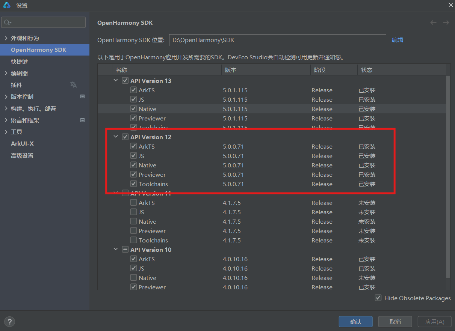Click the back navigation arrow icon
455x331 pixels.
pos(433,23)
